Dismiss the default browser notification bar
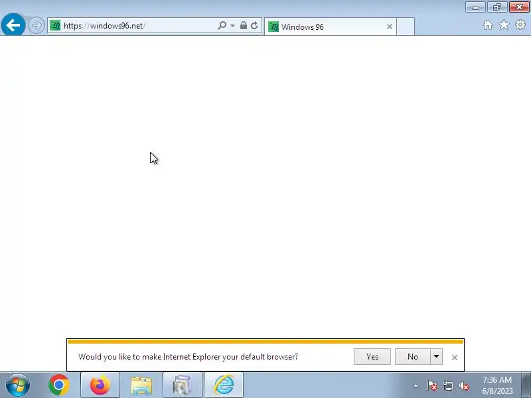Viewport: 531px width, 398px height. [x=455, y=358]
